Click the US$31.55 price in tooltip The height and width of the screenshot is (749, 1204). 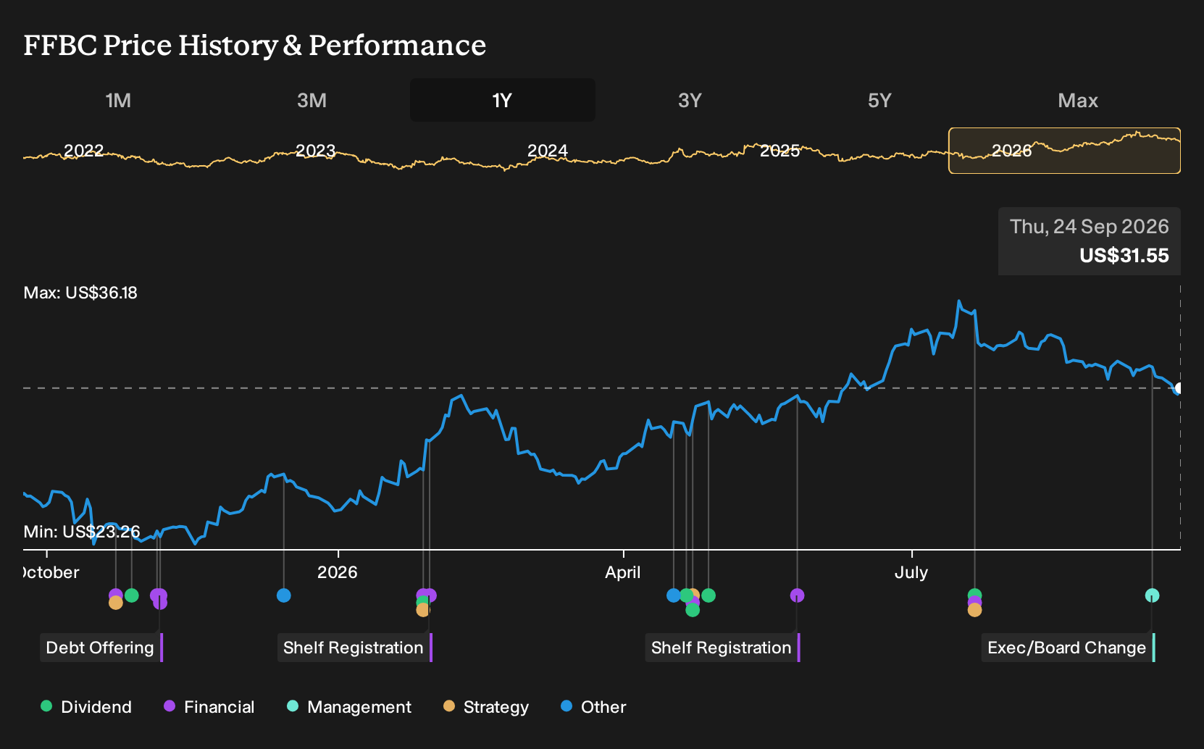pyautogui.click(x=1124, y=256)
